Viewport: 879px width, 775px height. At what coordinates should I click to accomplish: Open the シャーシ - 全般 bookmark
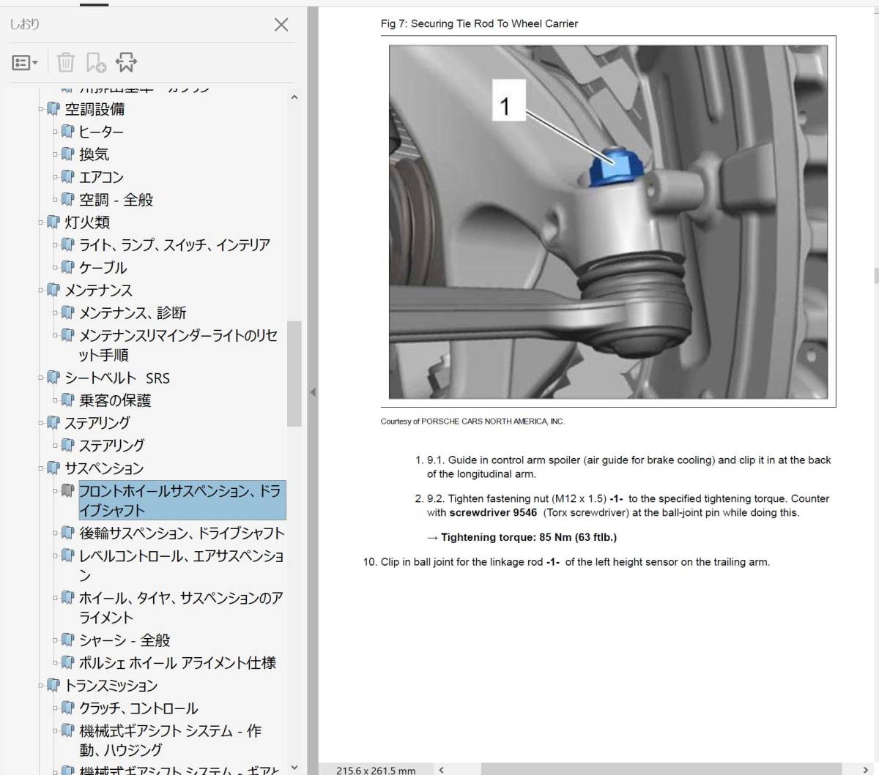125,640
